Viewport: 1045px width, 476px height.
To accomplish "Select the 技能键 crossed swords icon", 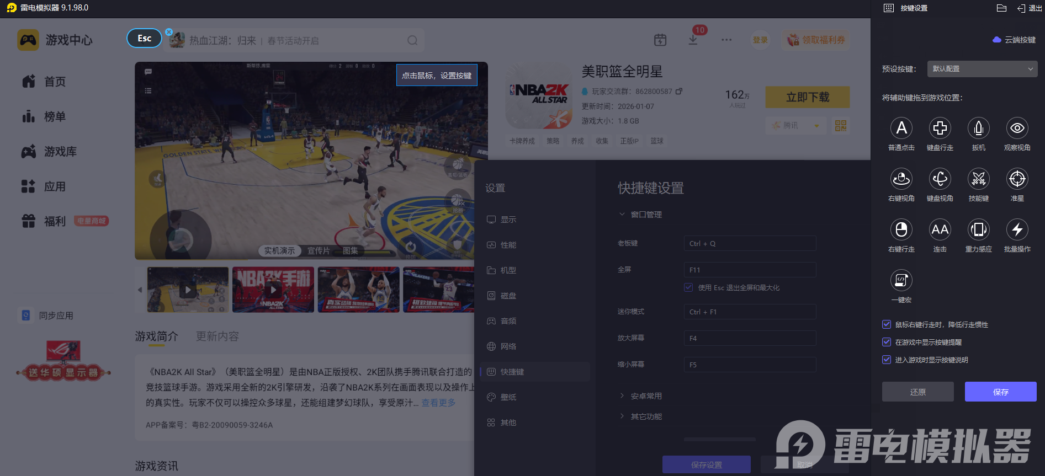I will click(978, 179).
